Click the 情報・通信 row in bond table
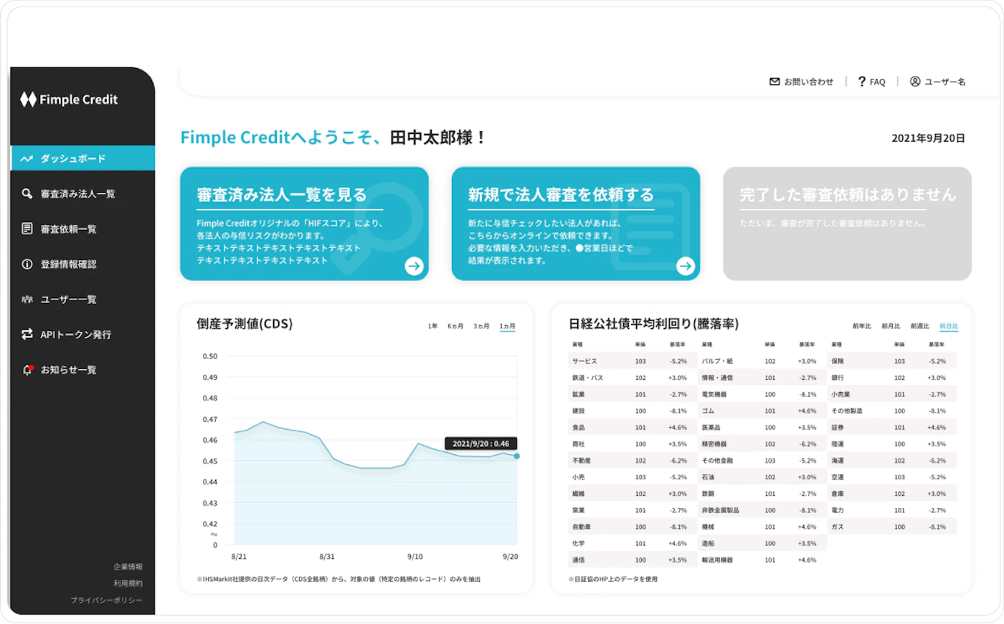This screenshot has height=624, width=1004. click(x=762, y=378)
